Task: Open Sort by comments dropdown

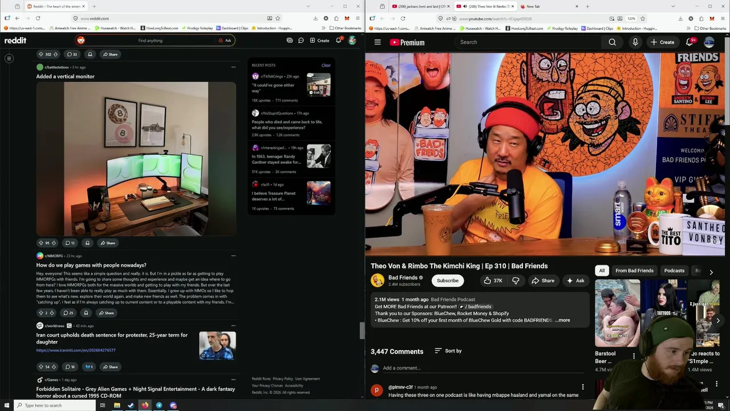Action: [x=448, y=351]
